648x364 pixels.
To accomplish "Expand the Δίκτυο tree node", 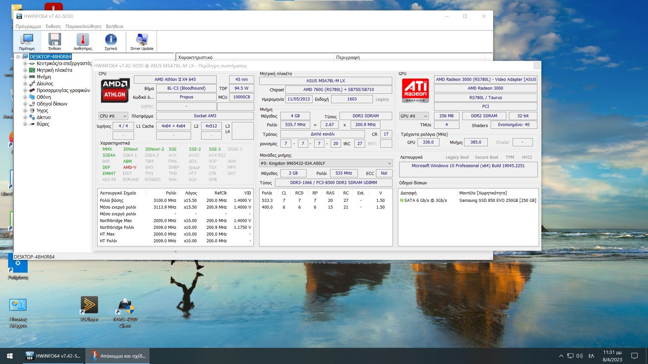I will tap(25, 117).
